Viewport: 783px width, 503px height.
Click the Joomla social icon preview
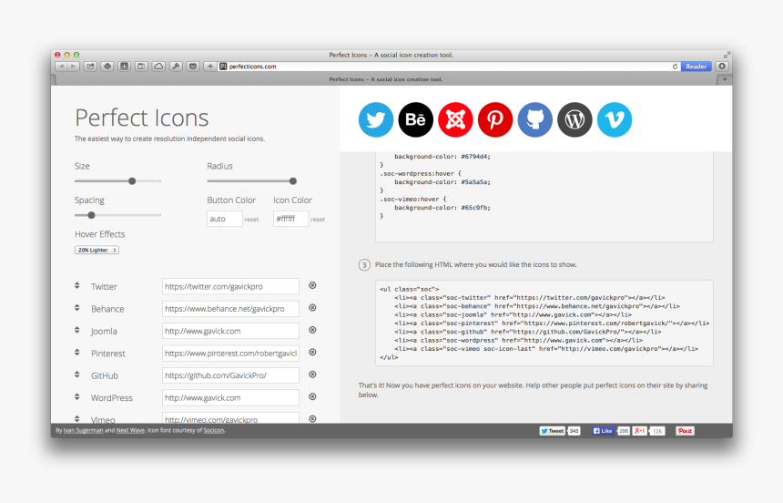[455, 119]
